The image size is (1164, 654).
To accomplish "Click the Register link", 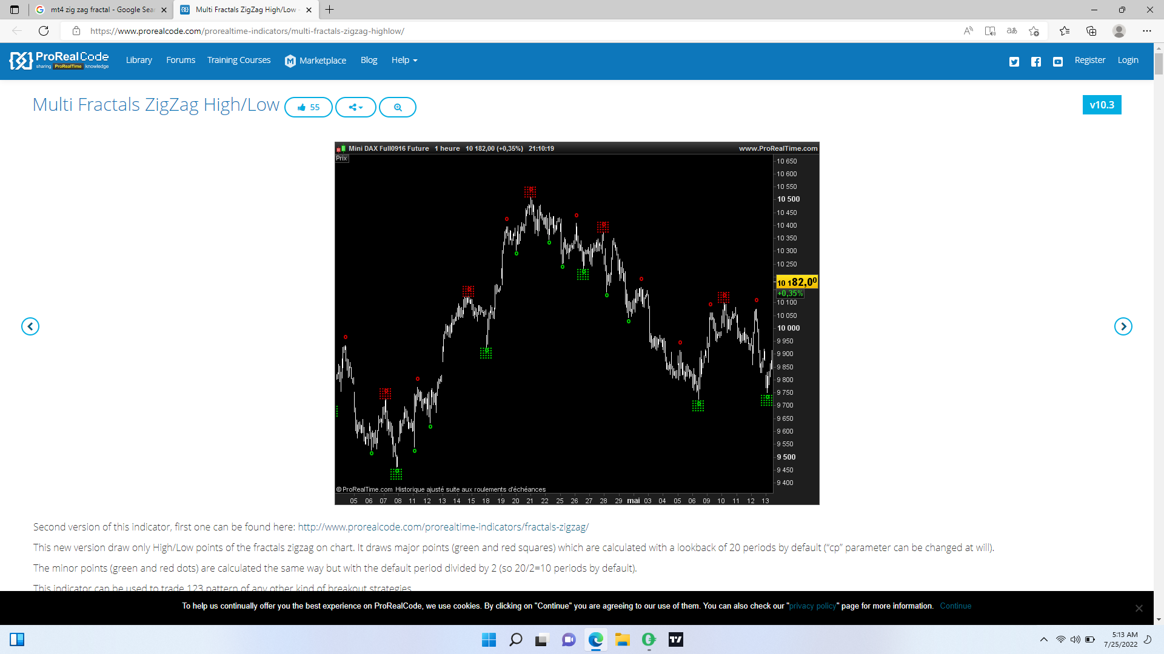I will pos(1089,60).
